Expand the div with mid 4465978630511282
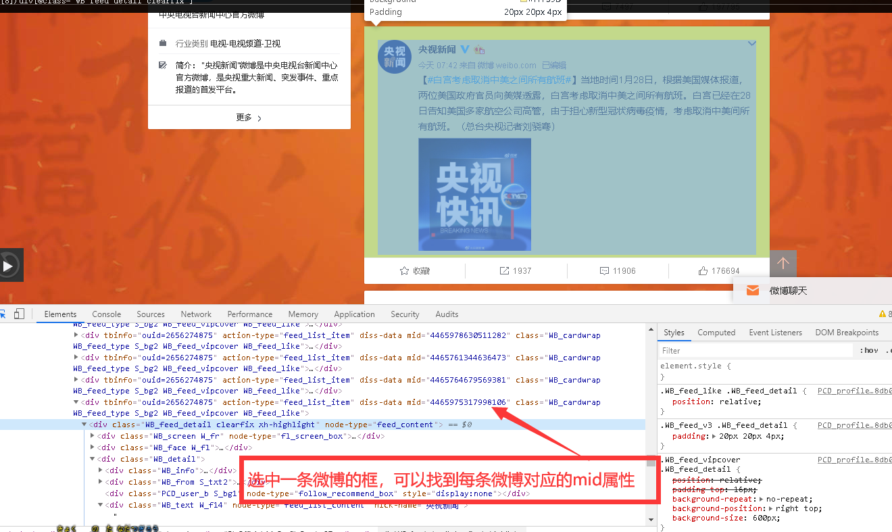 coord(76,335)
